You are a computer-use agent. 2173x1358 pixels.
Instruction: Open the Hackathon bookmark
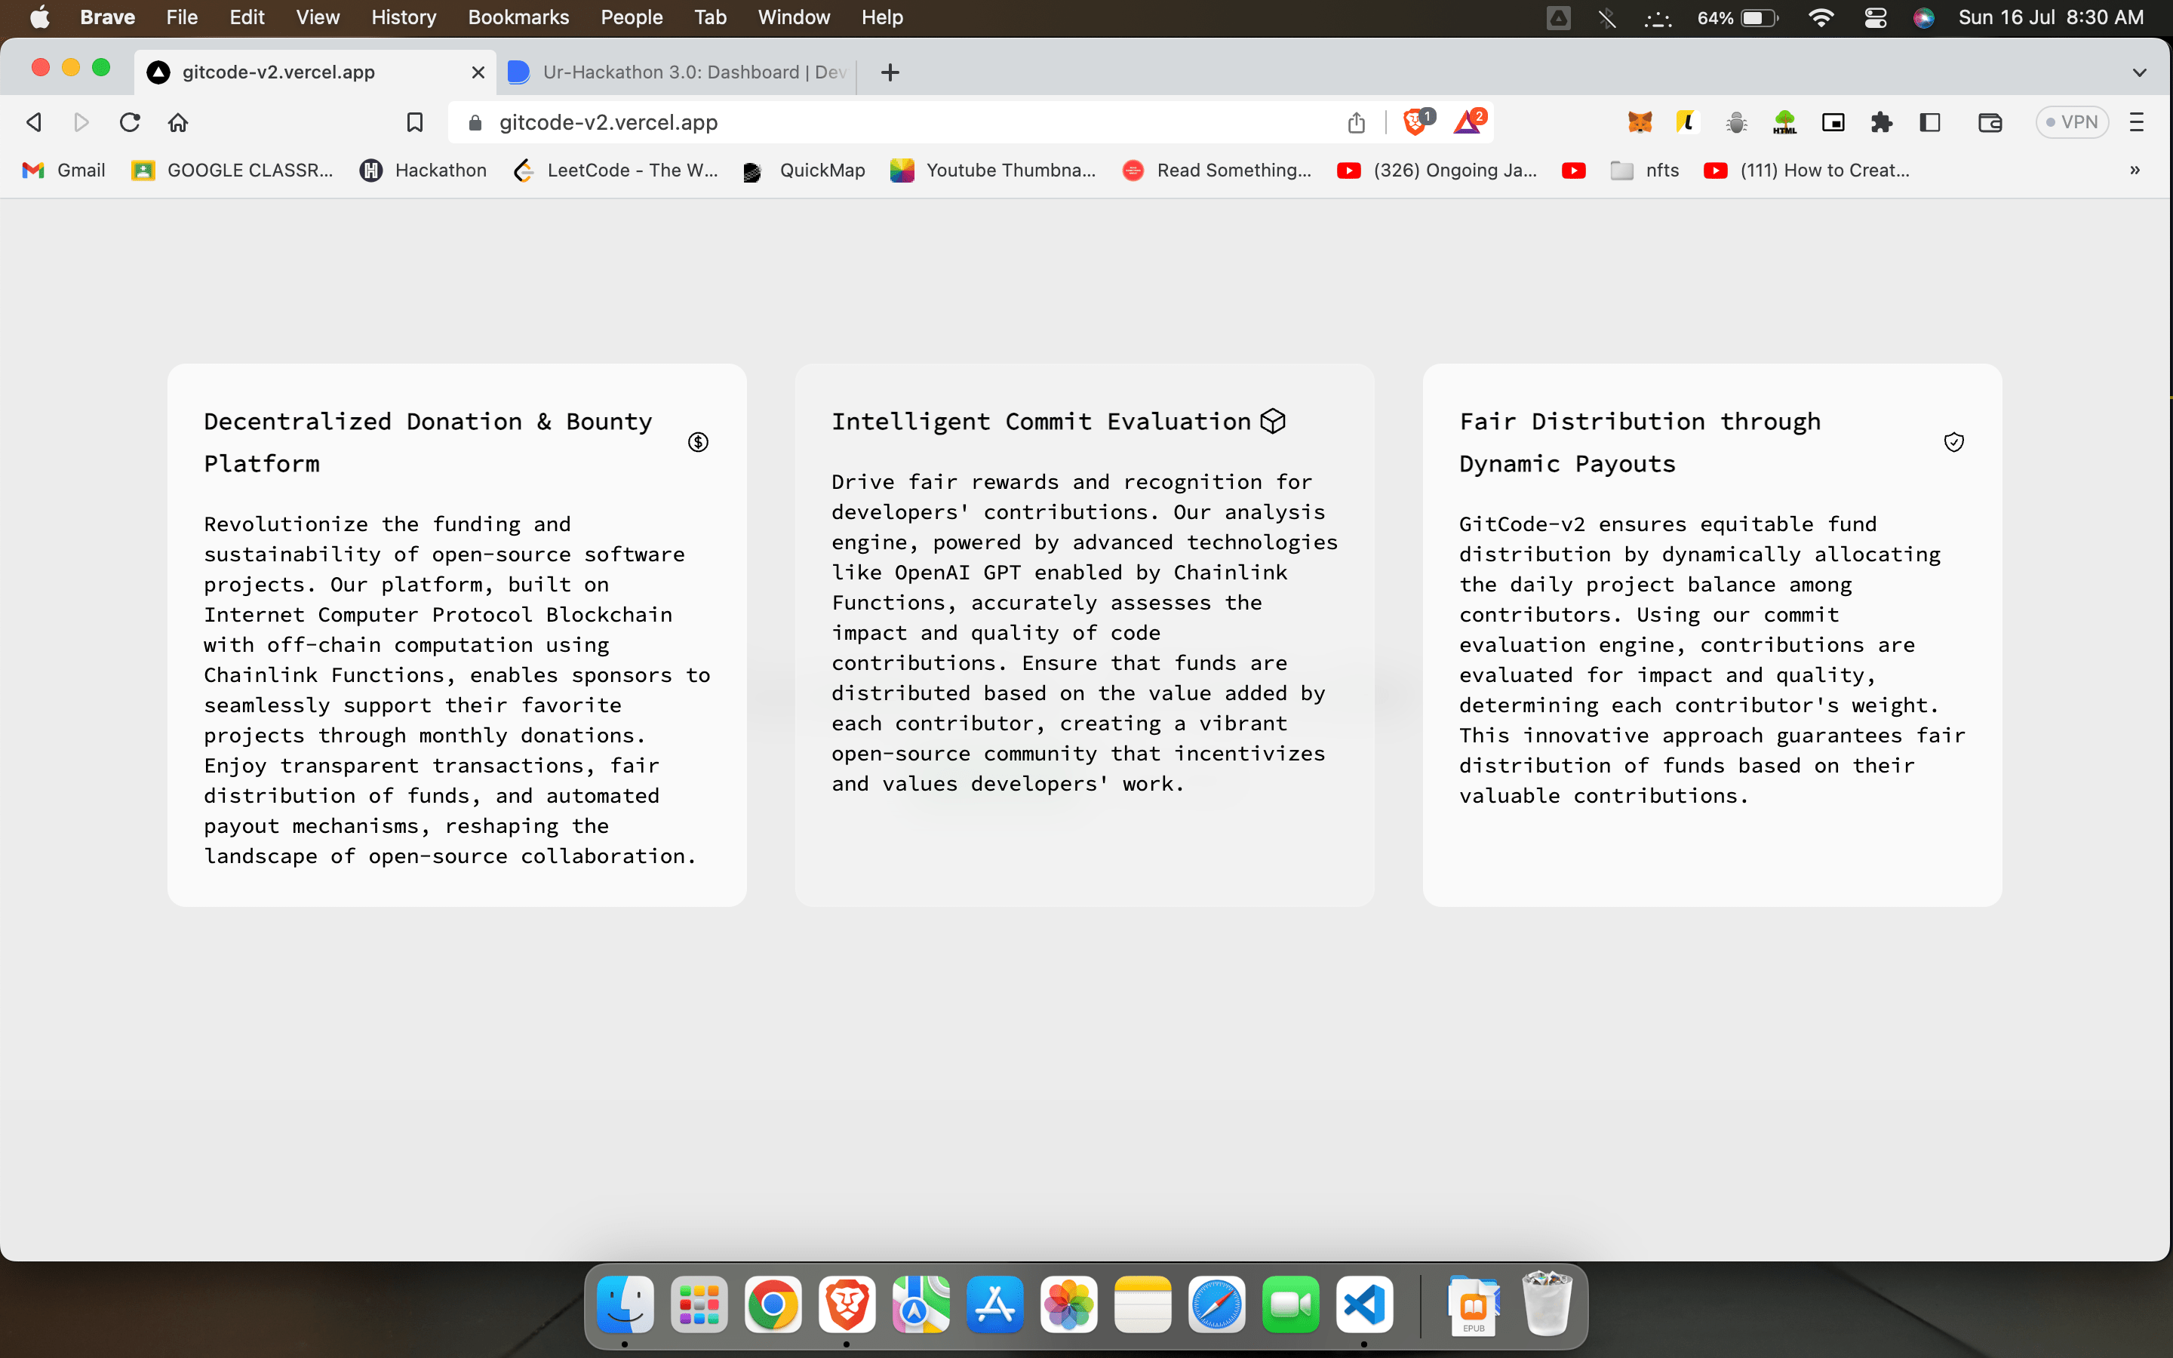tap(423, 170)
